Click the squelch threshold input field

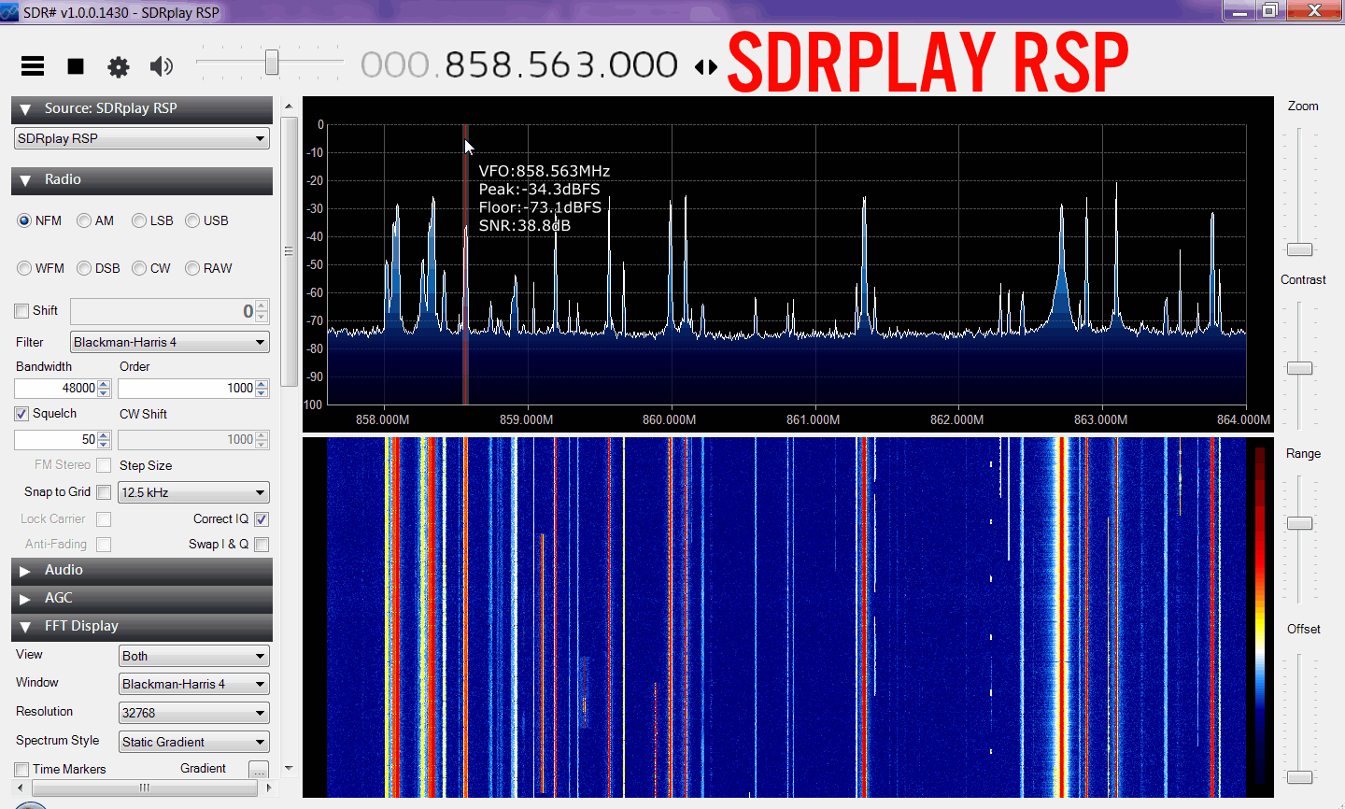[56, 440]
